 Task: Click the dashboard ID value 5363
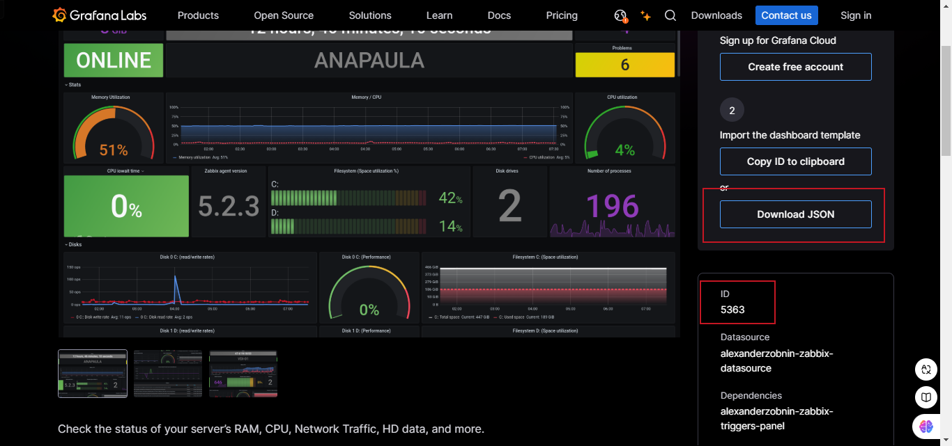coord(732,310)
